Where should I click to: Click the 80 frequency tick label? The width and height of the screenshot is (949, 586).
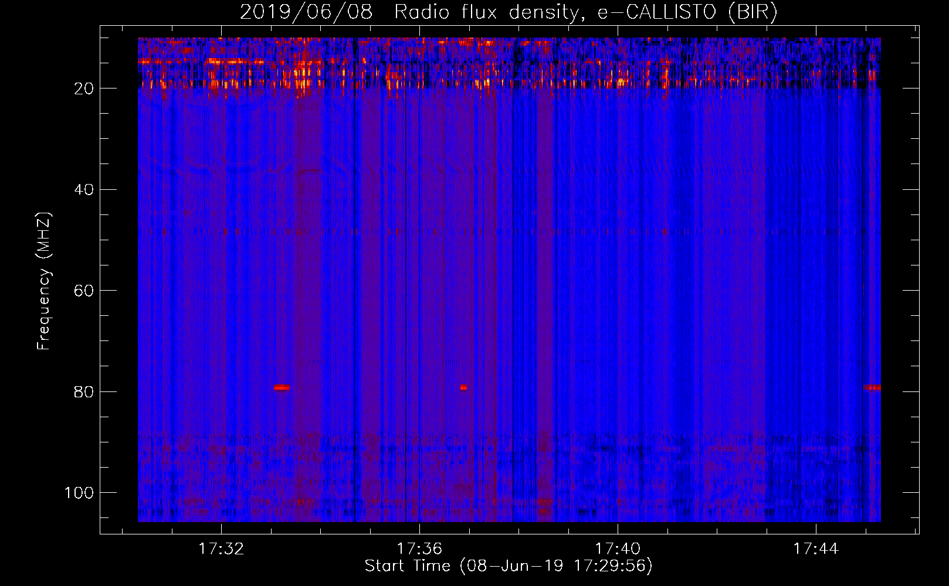pyautogui.click(x=84, y=391)
